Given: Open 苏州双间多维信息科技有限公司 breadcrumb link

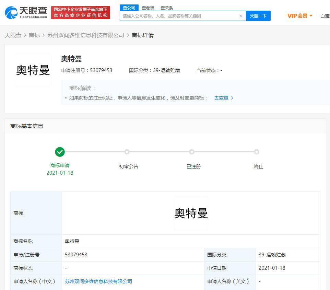Looking at the screenshot, I should (x=86, y=35).
